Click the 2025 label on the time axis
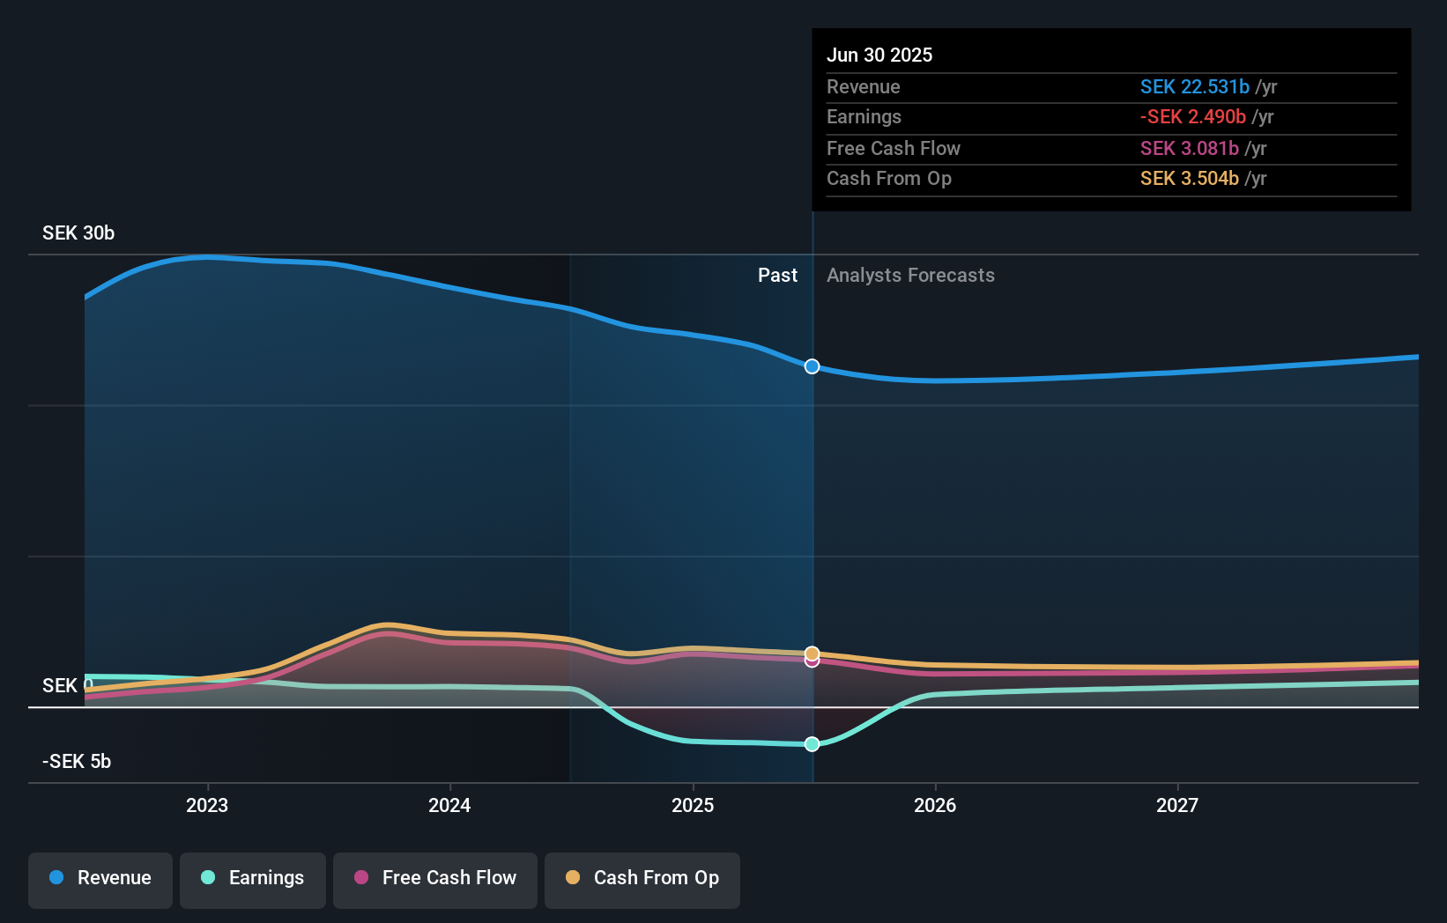Screen dimensions: 1447x923 tap(694, 804)
